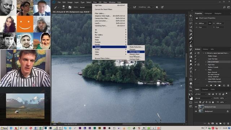This screenshot has width=231, height=130.
Task: Select the History Brush tool
Action: pyautogui.click(x=191, y=49)
